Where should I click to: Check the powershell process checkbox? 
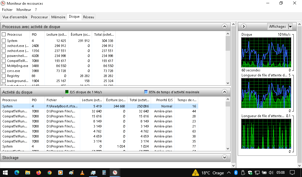click(4, 56)
